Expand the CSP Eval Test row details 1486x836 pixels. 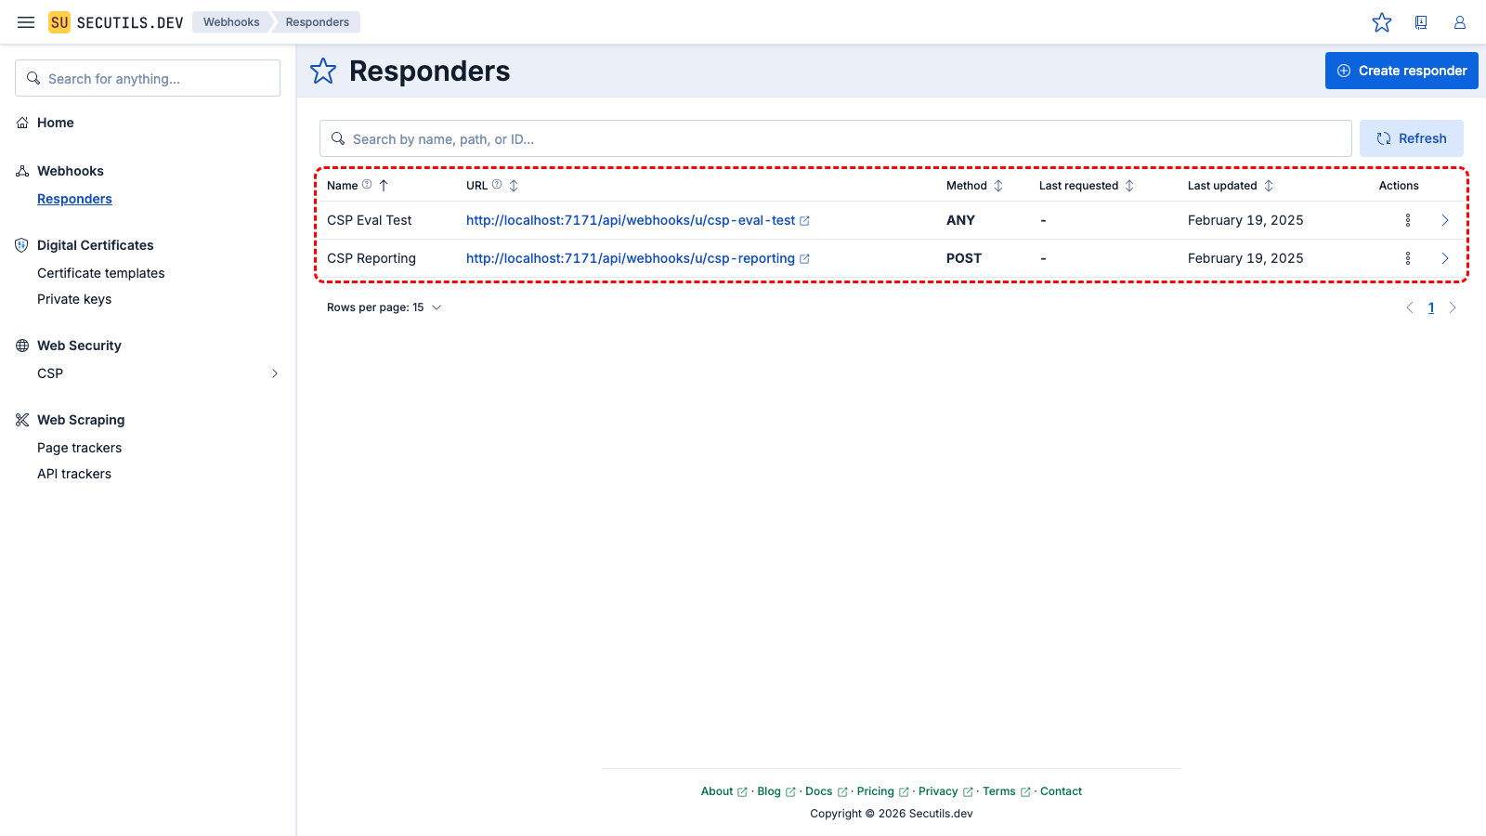click(1445, 220)
